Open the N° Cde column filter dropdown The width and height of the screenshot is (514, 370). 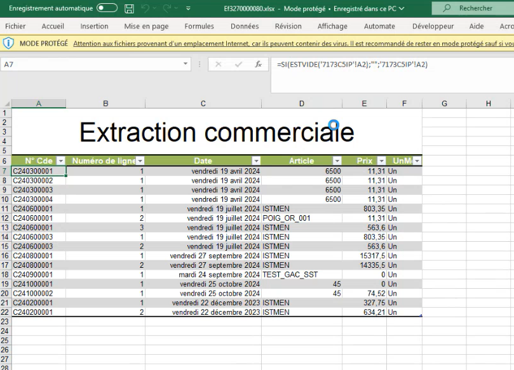[61, 161]
